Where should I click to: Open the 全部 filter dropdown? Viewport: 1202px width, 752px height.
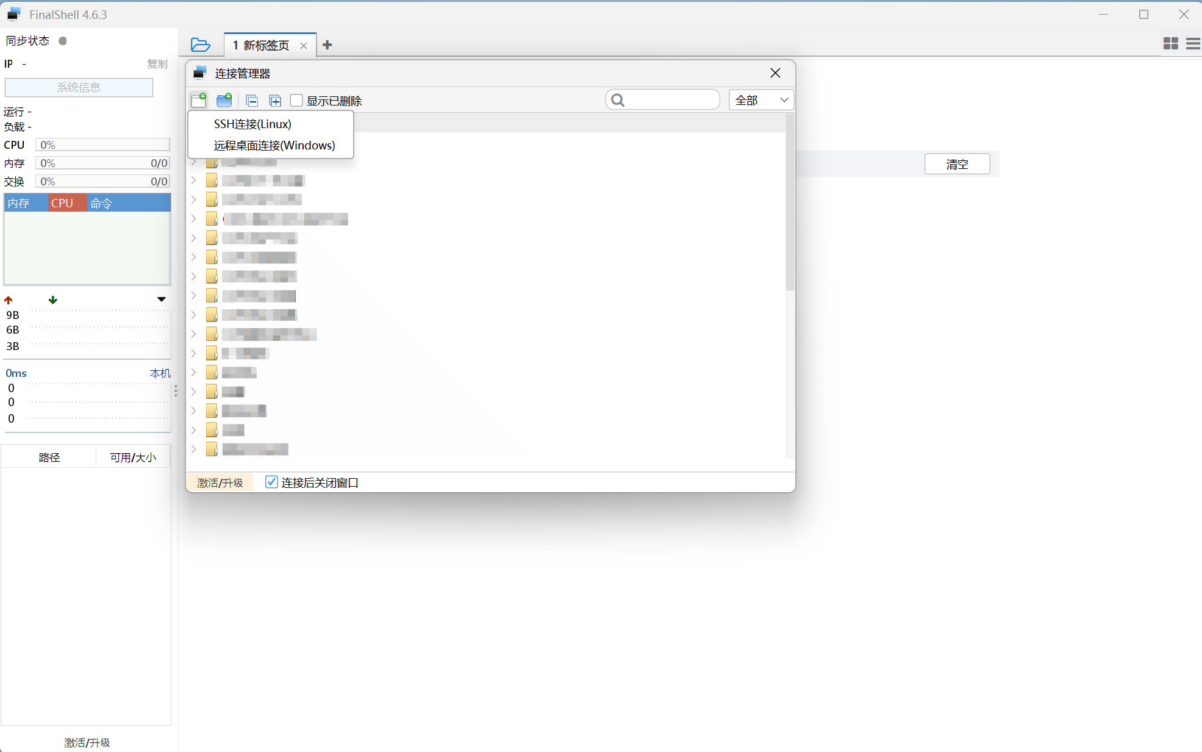(x=761, y=100)
